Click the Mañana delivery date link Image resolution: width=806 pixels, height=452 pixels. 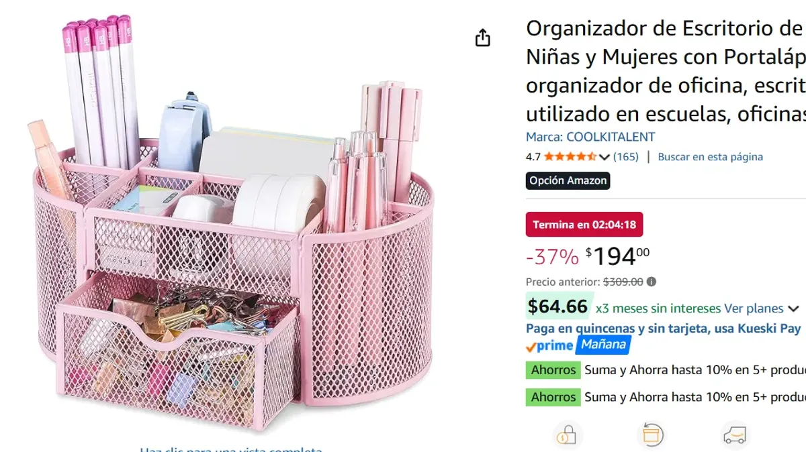click(603, 344)
